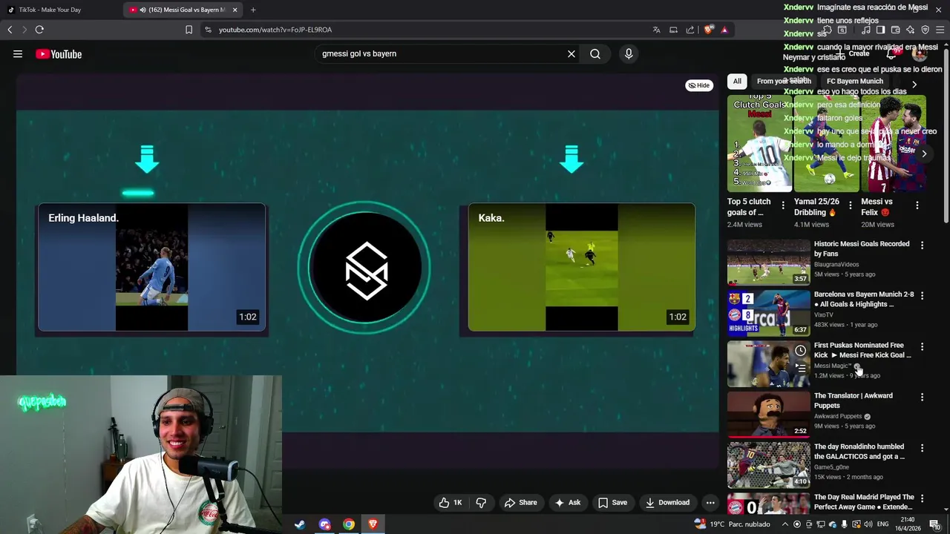Image resolution: width=950 pixels, height=534 pixels.
Task: Bookmark this page via the address bar icon
Action: pyautogui.click(x=189, y=30)
